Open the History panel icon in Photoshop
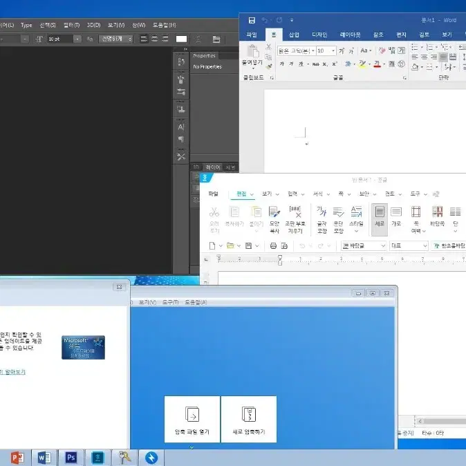 tap(181, 62)
